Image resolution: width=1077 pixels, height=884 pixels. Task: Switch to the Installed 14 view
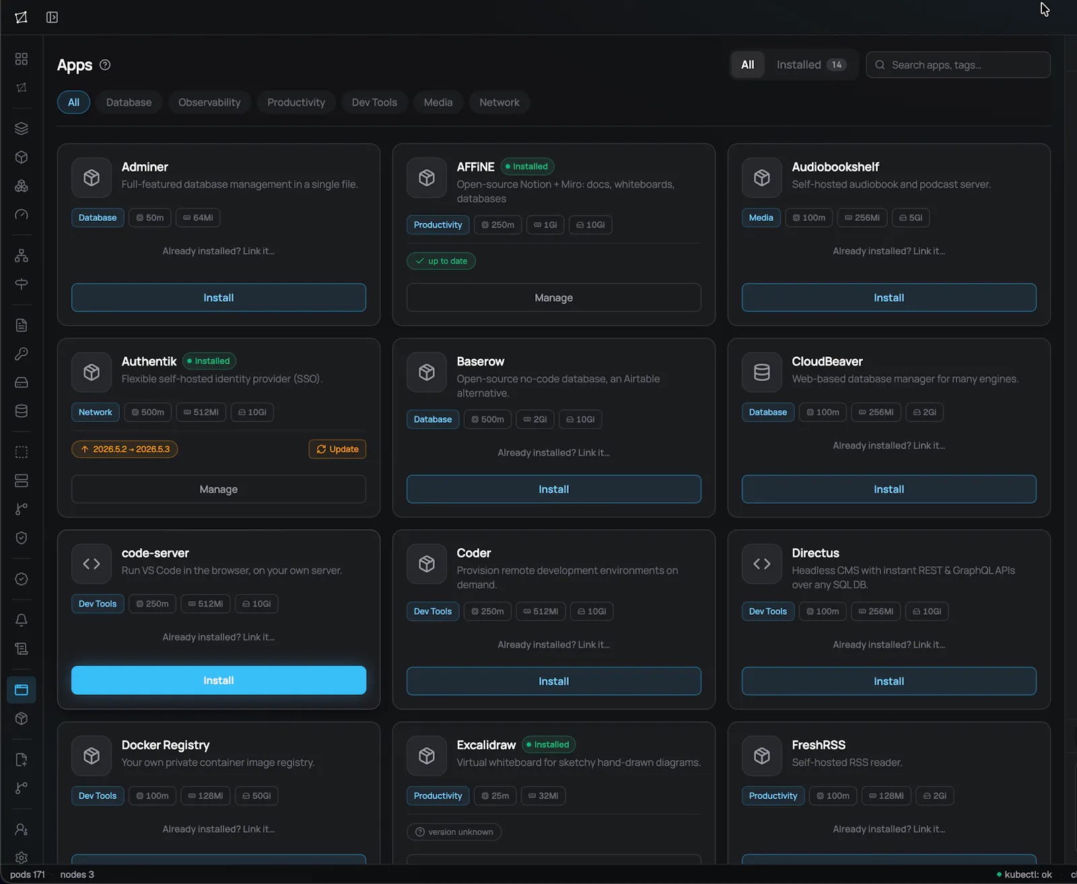coord(811,65)
